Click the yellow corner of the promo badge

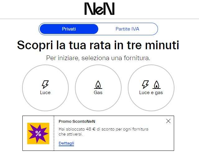point(29,125)
